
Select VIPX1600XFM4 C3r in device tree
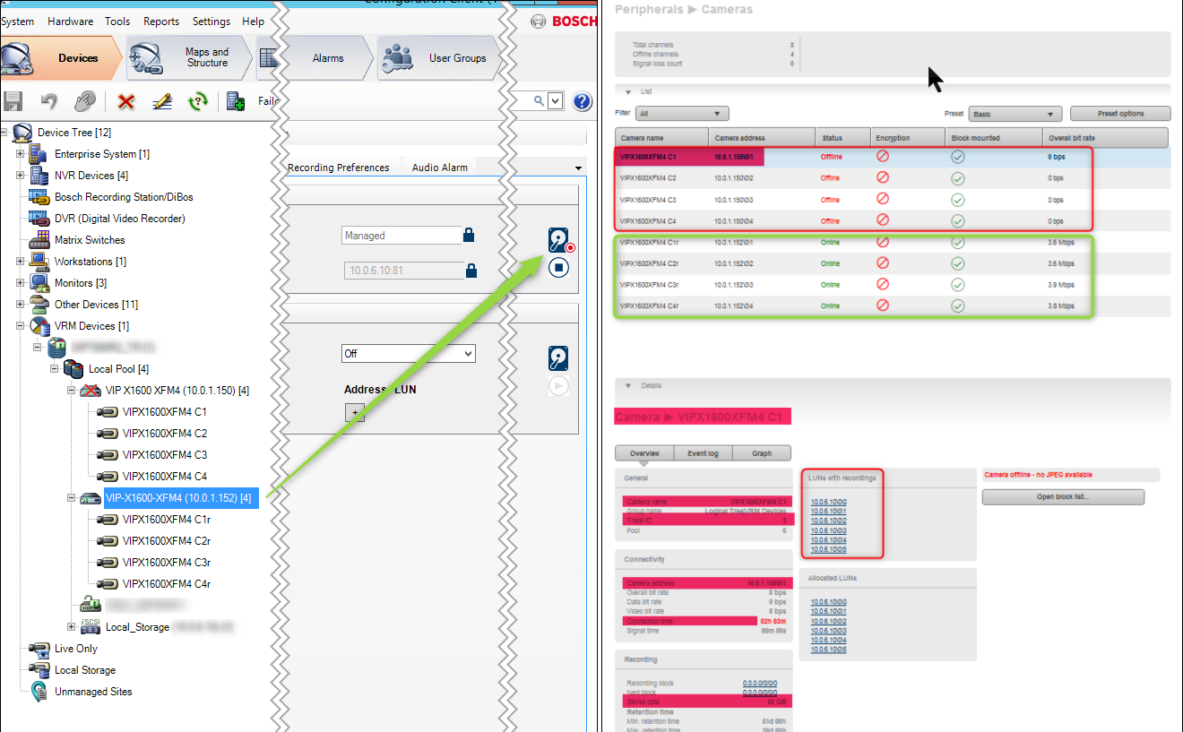coord(167,563)
